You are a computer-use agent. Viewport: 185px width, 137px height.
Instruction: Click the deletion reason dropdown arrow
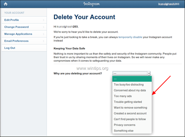(x=149, y=73)
